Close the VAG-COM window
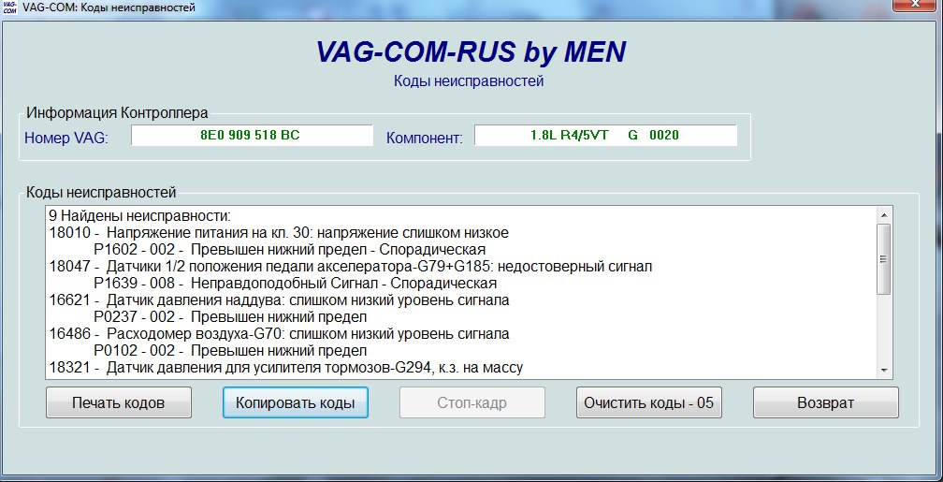The width and height of the screenshot is (943, 482). pyautogui.click(x=914, y=5)
